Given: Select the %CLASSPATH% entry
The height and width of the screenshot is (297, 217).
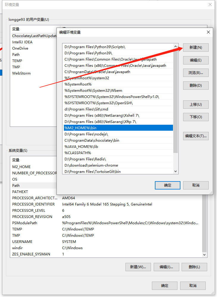Looking at the screenshot, I should pos(118,153).
